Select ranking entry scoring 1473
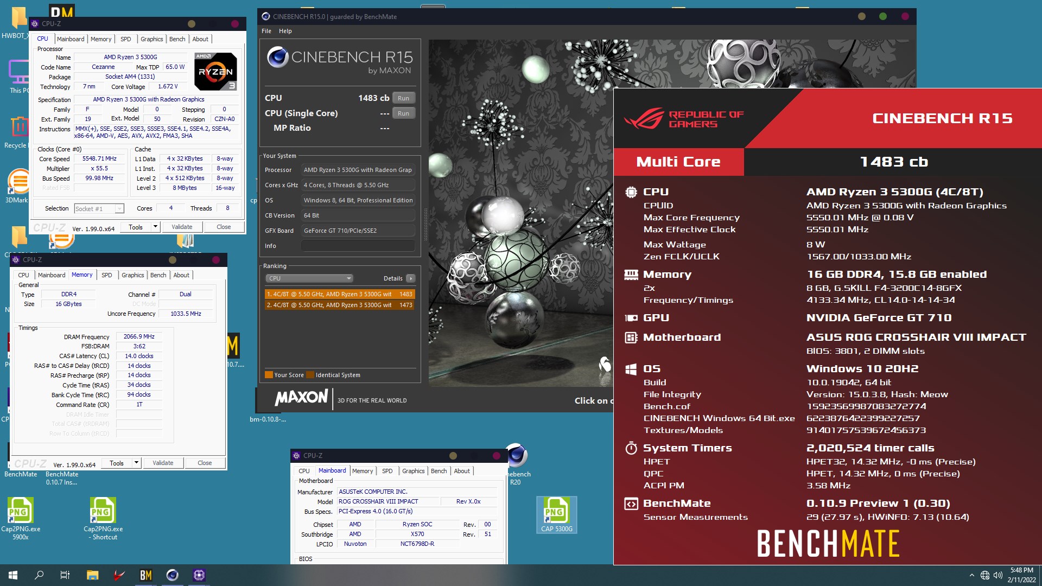The image size is (1042, 586). (340, 305)
